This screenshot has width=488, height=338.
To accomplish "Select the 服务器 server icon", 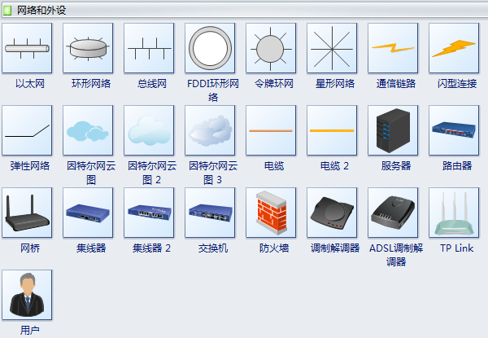I will tap(393, 130).
